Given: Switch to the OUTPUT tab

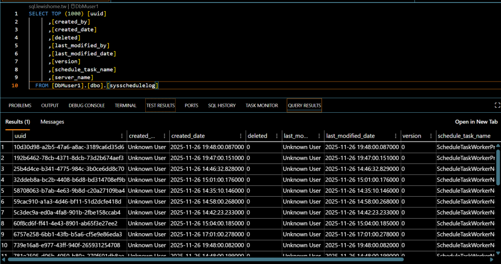Looking at the screenshot, I should (x=50, y=105).
